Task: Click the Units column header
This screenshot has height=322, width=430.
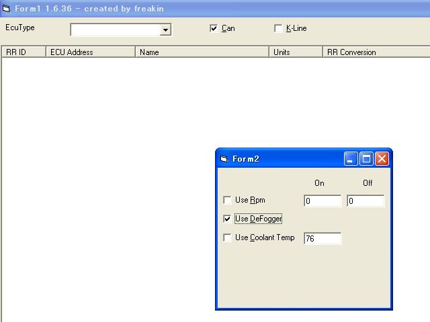Action: 296,52
